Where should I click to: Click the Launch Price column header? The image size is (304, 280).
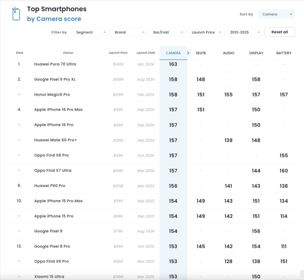point(118,53)
